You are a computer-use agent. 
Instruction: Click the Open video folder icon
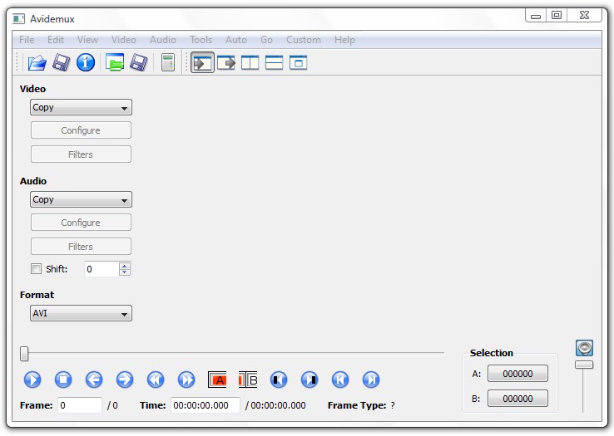(x=37, y=62)
